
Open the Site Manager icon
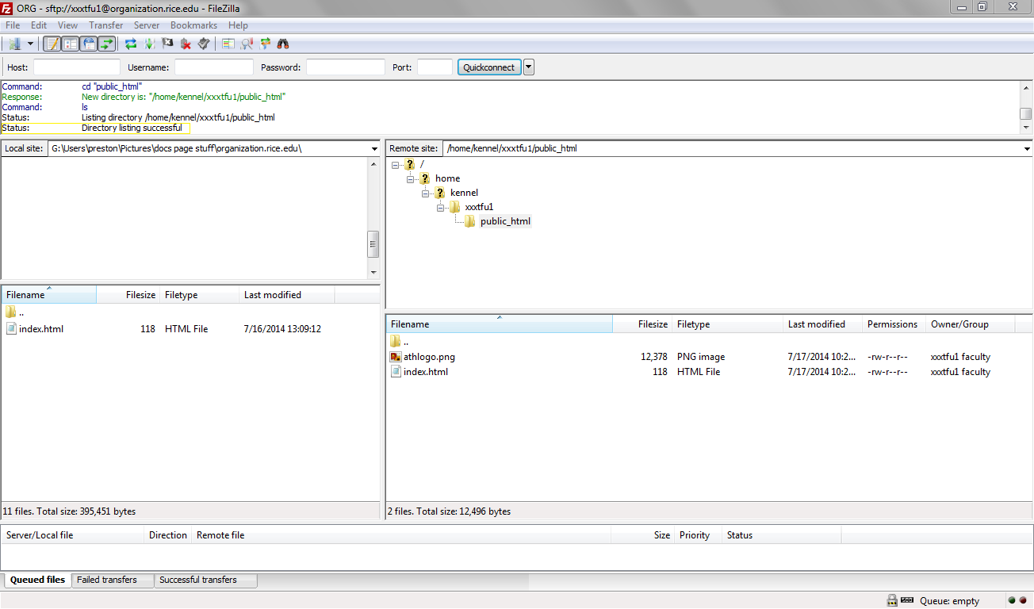tap(13, 44)
